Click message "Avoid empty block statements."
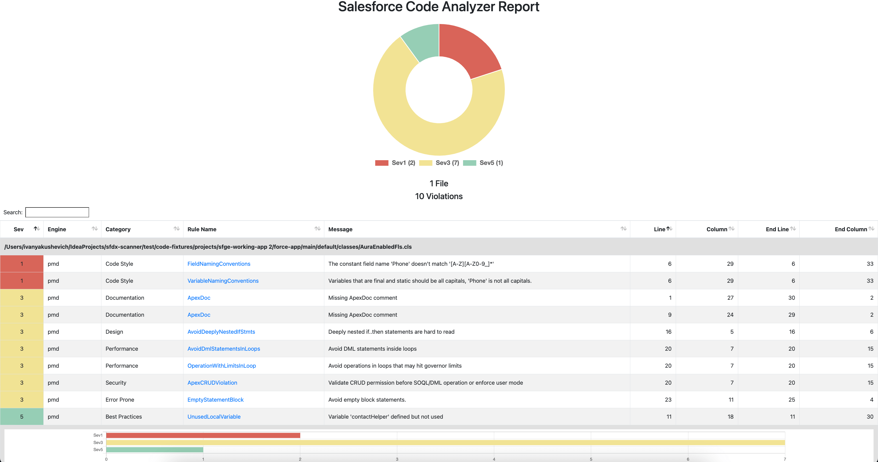 367,400
